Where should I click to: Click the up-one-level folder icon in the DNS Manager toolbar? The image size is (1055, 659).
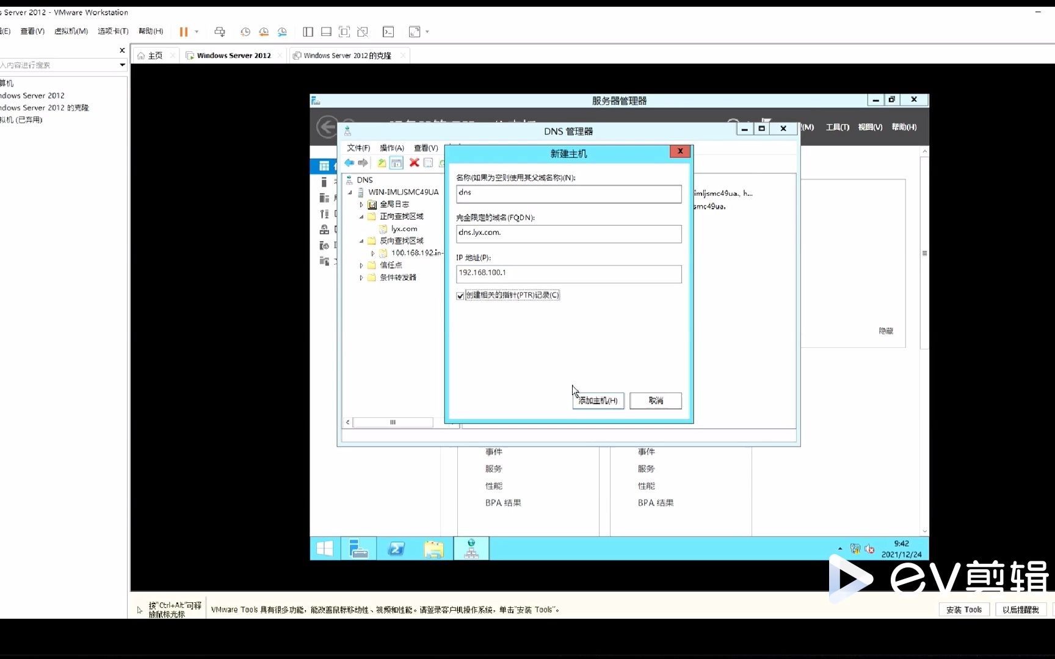point(382,163)
